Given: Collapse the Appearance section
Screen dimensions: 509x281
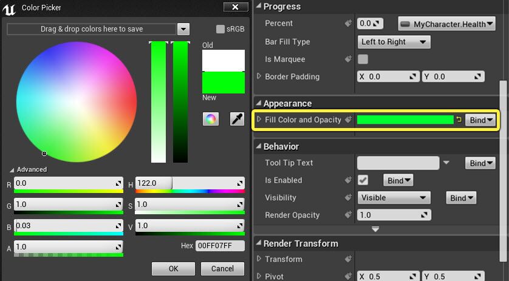Looking at the screenshot, I should click(x=258, y=103).
